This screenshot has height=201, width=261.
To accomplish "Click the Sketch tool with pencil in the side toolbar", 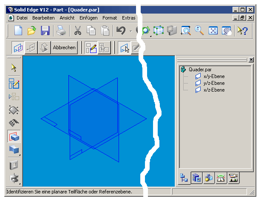I will coord(14,84).
